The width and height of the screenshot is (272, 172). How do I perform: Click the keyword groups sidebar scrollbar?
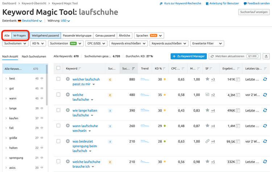pos(47,85)
